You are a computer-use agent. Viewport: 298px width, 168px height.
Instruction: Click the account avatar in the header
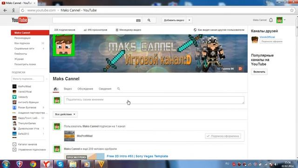coord(279,20)
